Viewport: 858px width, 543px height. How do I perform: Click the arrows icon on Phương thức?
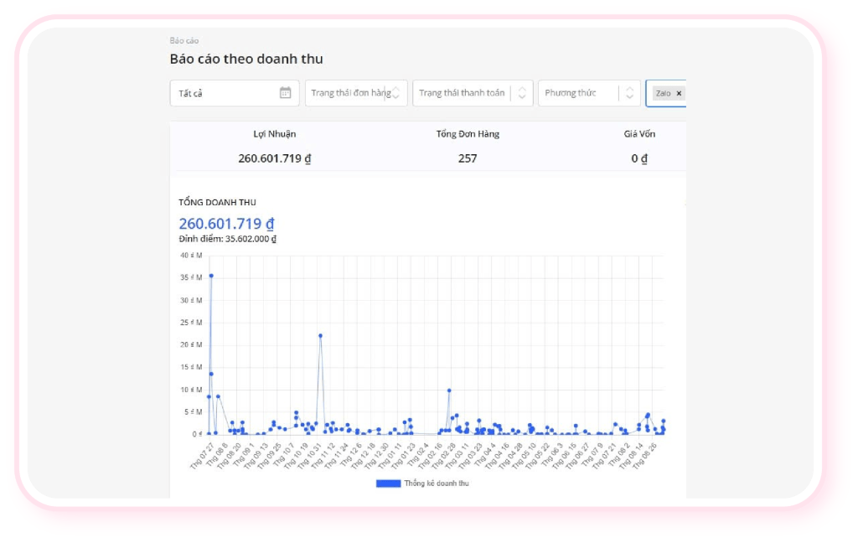pos(630,93)
